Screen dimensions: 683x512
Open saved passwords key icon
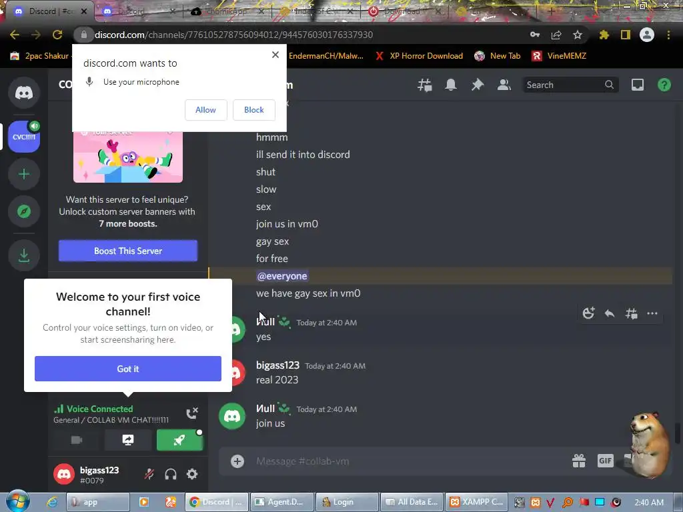pos(535,35)
